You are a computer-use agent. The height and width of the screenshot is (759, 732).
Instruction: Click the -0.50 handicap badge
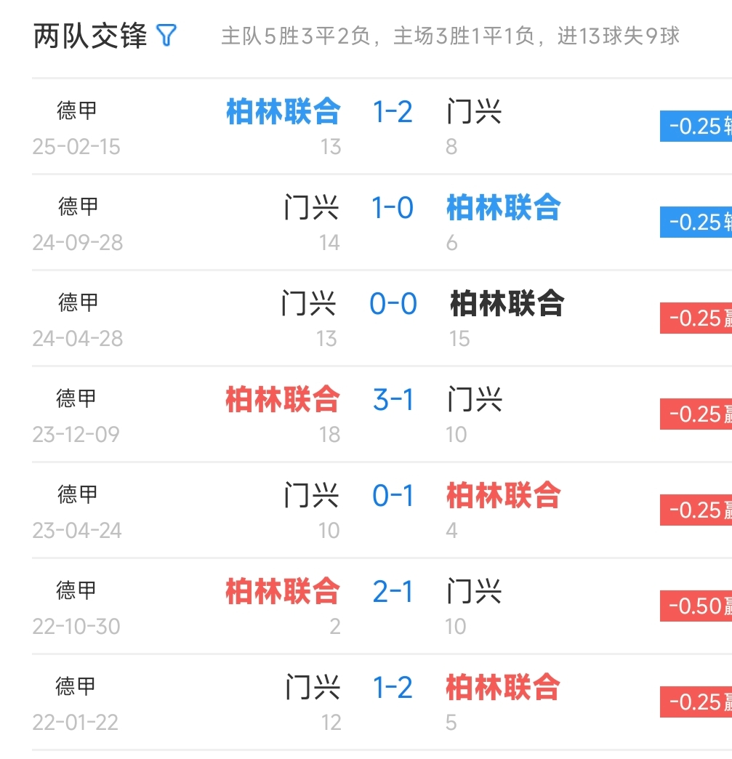pos(696,606)
